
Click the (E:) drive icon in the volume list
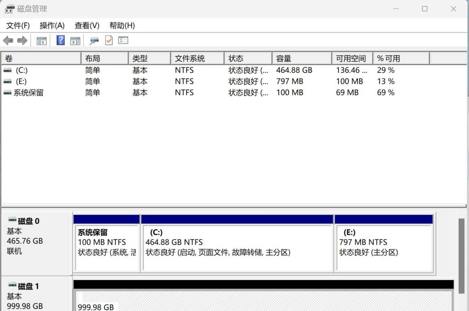[x=8, y=81]
